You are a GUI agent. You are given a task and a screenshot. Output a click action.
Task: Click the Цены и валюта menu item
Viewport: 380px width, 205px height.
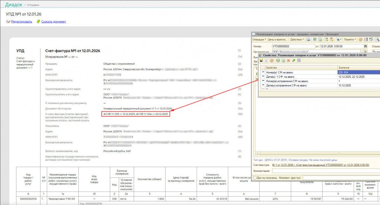click(x=277, y=39)
